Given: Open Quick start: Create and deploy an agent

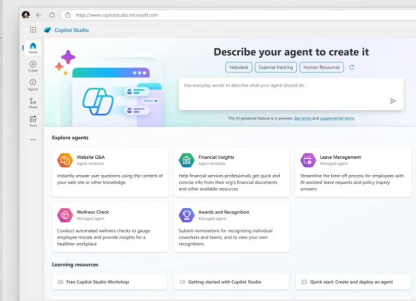Looking at the screenshot, I should 353,282.
